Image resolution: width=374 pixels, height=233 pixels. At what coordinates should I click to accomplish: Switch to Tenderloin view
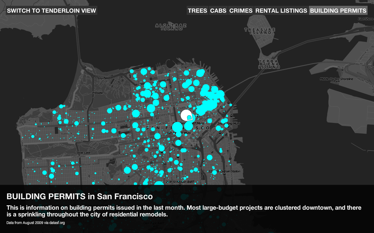click(51, 11)
